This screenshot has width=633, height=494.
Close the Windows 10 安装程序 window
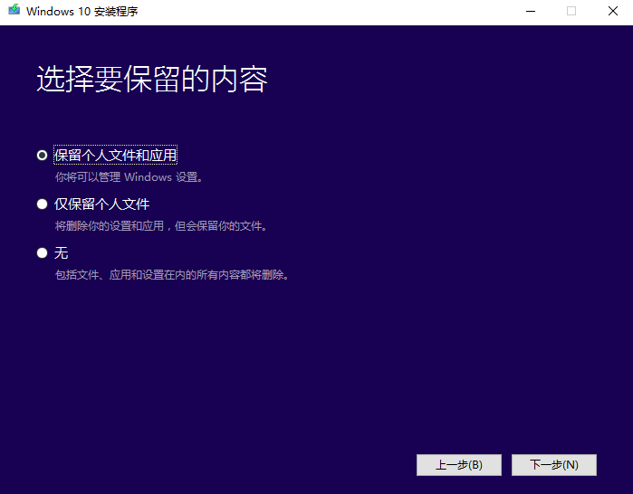[612, 12]
